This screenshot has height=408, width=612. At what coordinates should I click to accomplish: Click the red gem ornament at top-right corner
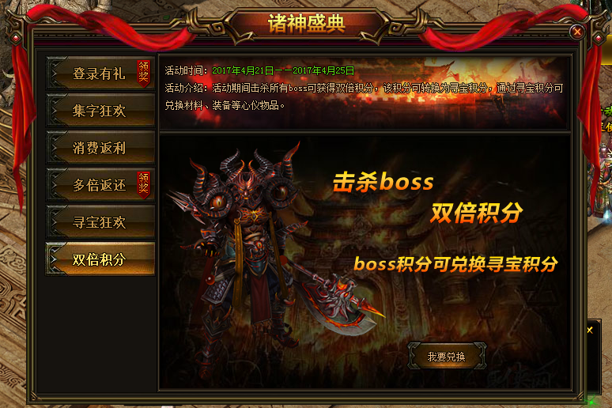point(599,38)
